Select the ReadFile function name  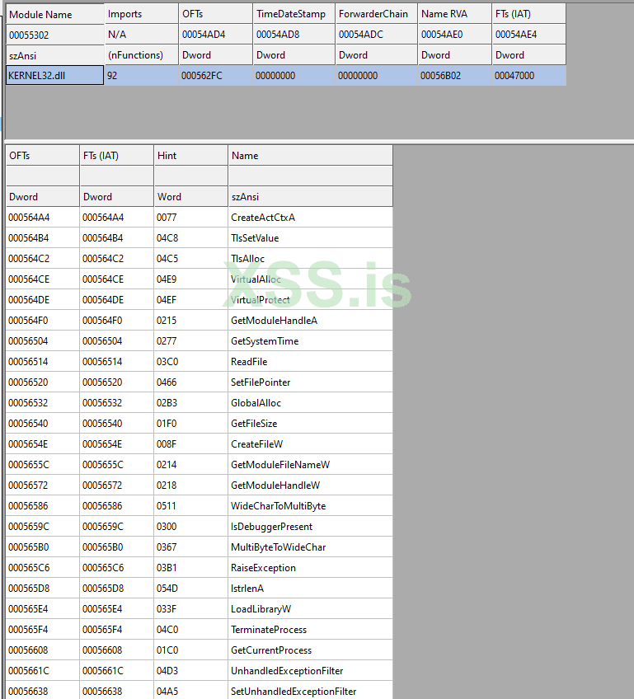tap(249, 362)
